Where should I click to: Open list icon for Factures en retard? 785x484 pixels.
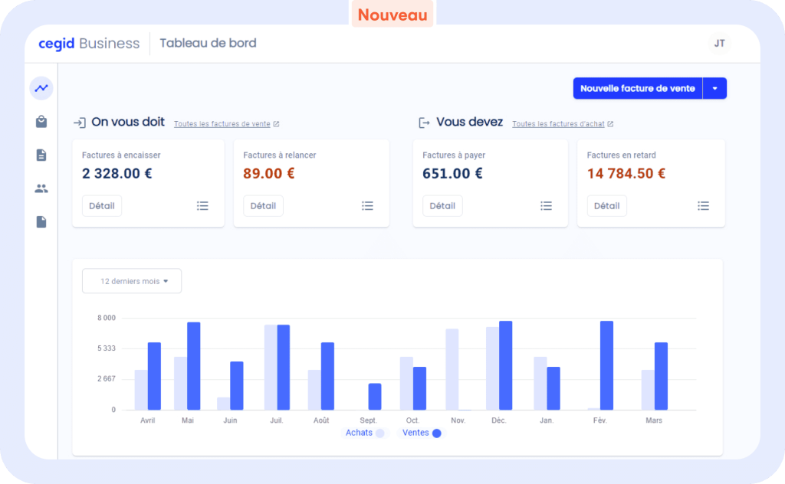tap(704, 206)
